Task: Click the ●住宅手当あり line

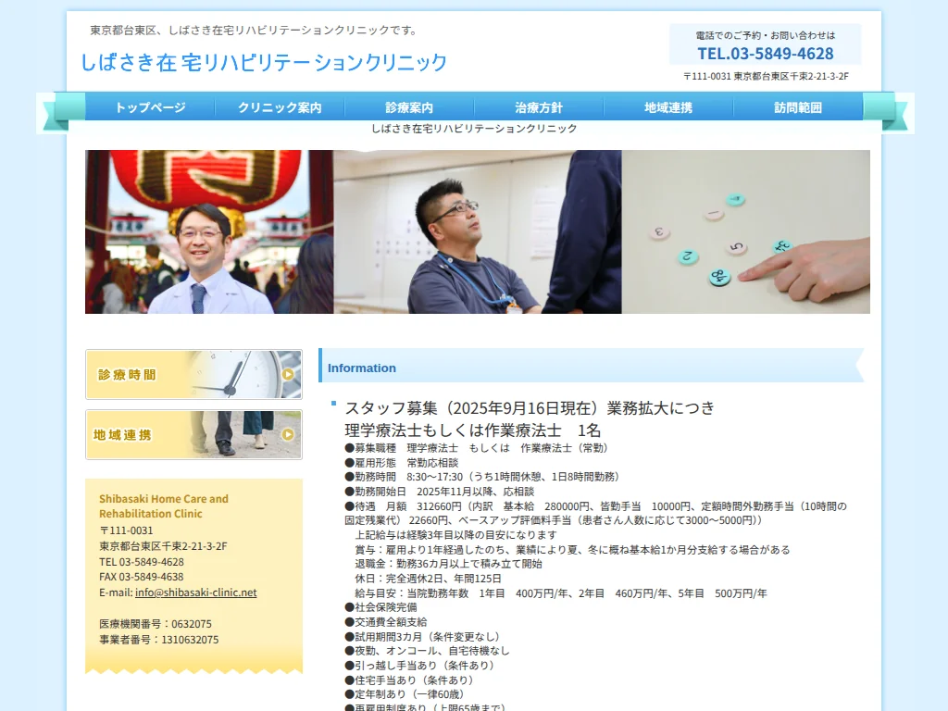Action: point(409,680)
